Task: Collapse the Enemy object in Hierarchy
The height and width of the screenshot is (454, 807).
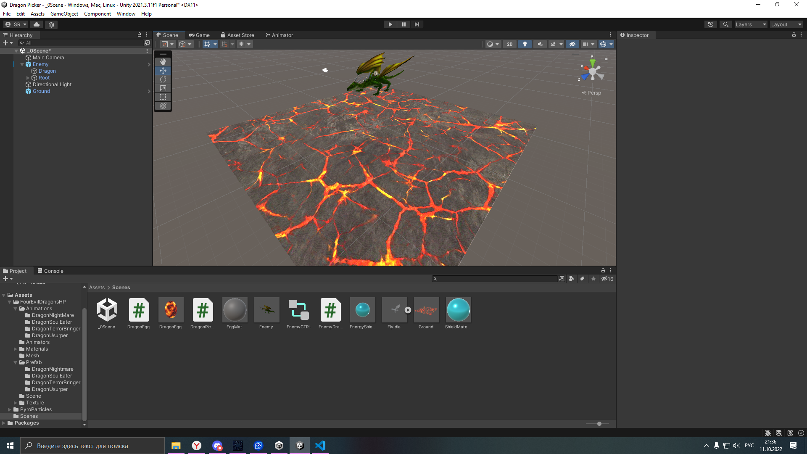Action: pos(22,64)
